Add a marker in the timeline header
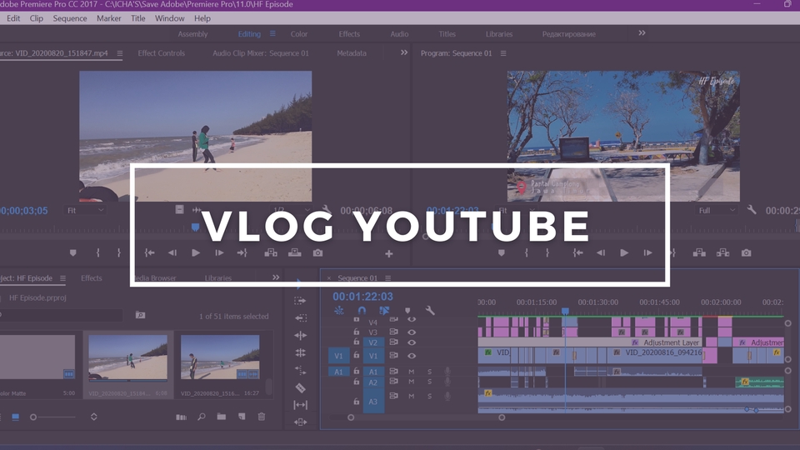This screenshot has height=450, width=800. (x=407, y=310)
